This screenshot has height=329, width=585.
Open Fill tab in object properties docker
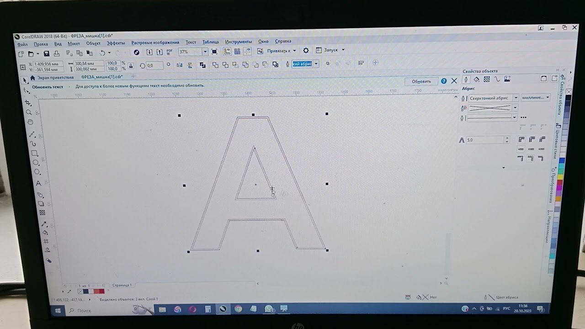[476, 80]
